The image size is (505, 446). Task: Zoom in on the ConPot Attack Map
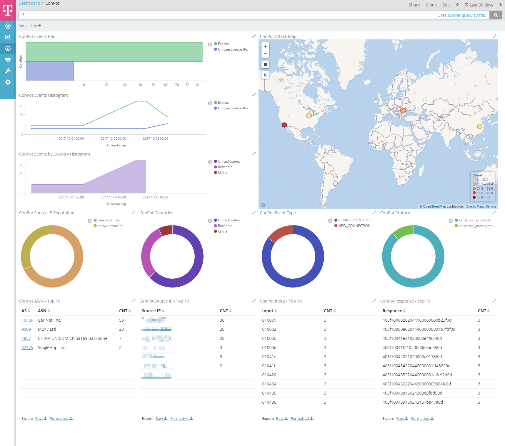coord(265,46)
